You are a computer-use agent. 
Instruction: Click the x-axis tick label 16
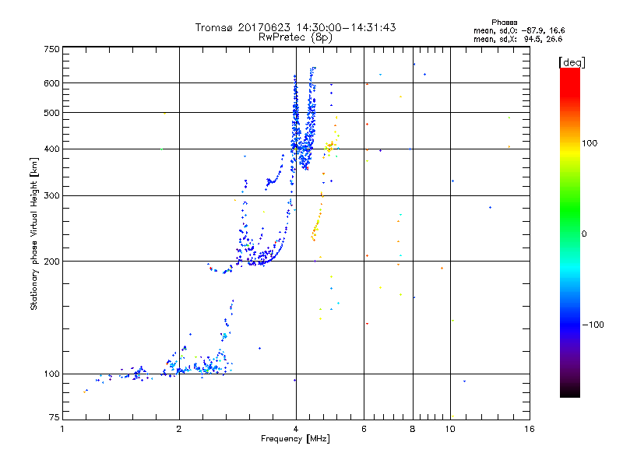(530, 429)
